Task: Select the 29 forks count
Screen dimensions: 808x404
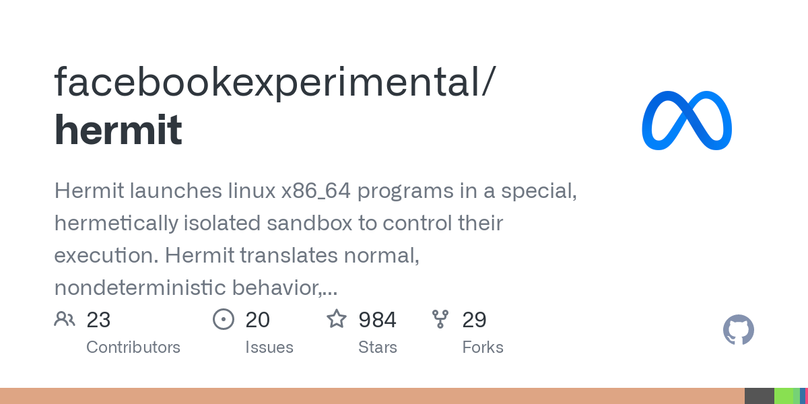Action: point(474,320)
